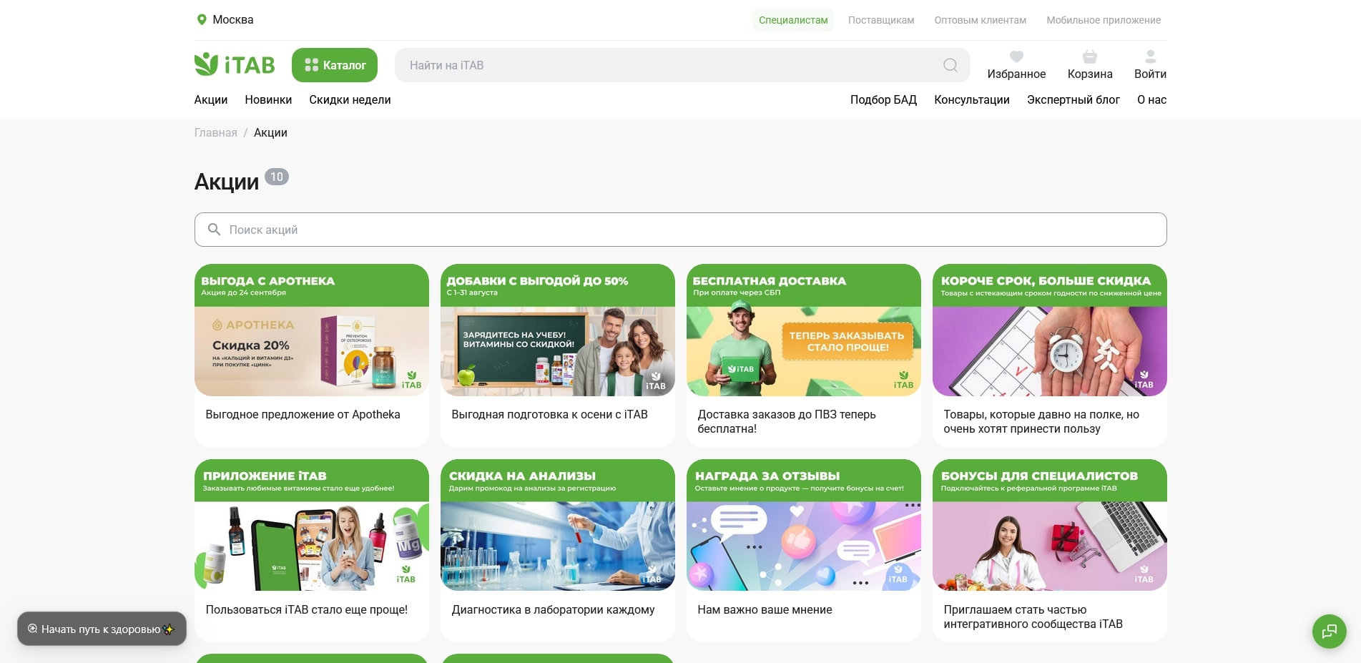Click the Найти на iTAB search box
The image size is (1361, 663).
point(665,65)
